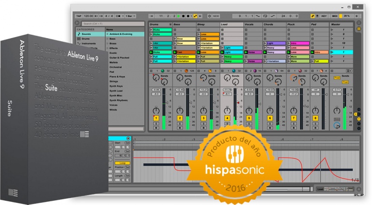
Task: Click the first Post button on Master
Action: coord(337,78)
